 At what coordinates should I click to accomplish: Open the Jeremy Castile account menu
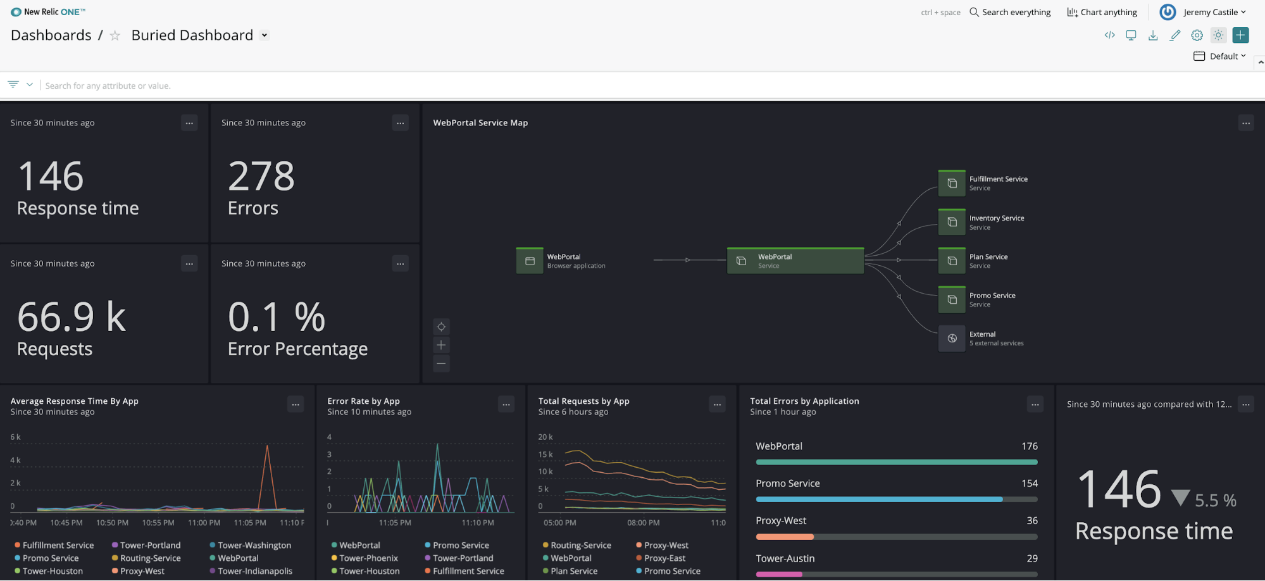(1214, 12)
